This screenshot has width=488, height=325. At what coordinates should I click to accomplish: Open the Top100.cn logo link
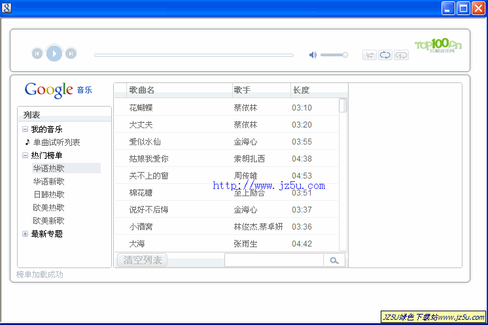pos(438,45)
